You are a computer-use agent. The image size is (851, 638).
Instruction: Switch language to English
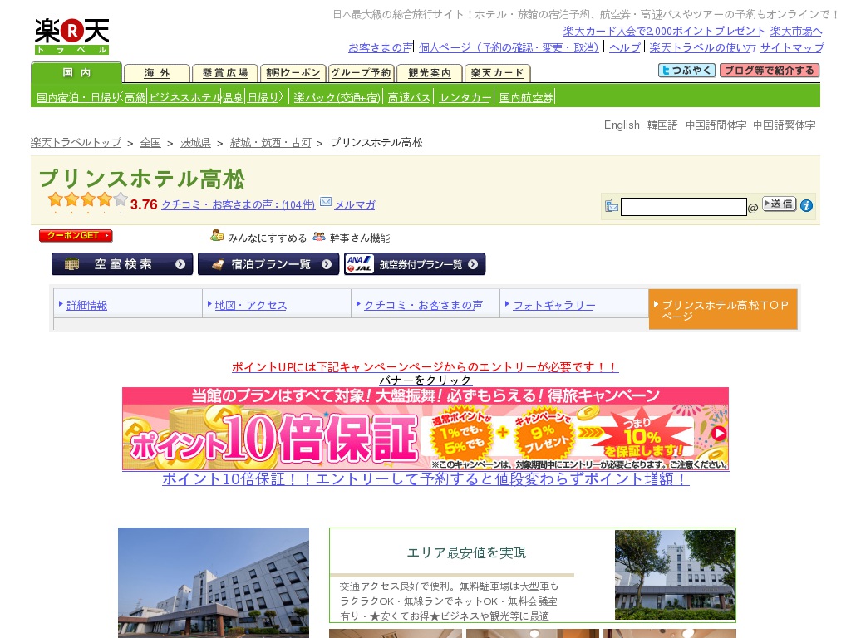tap(622, 125)
